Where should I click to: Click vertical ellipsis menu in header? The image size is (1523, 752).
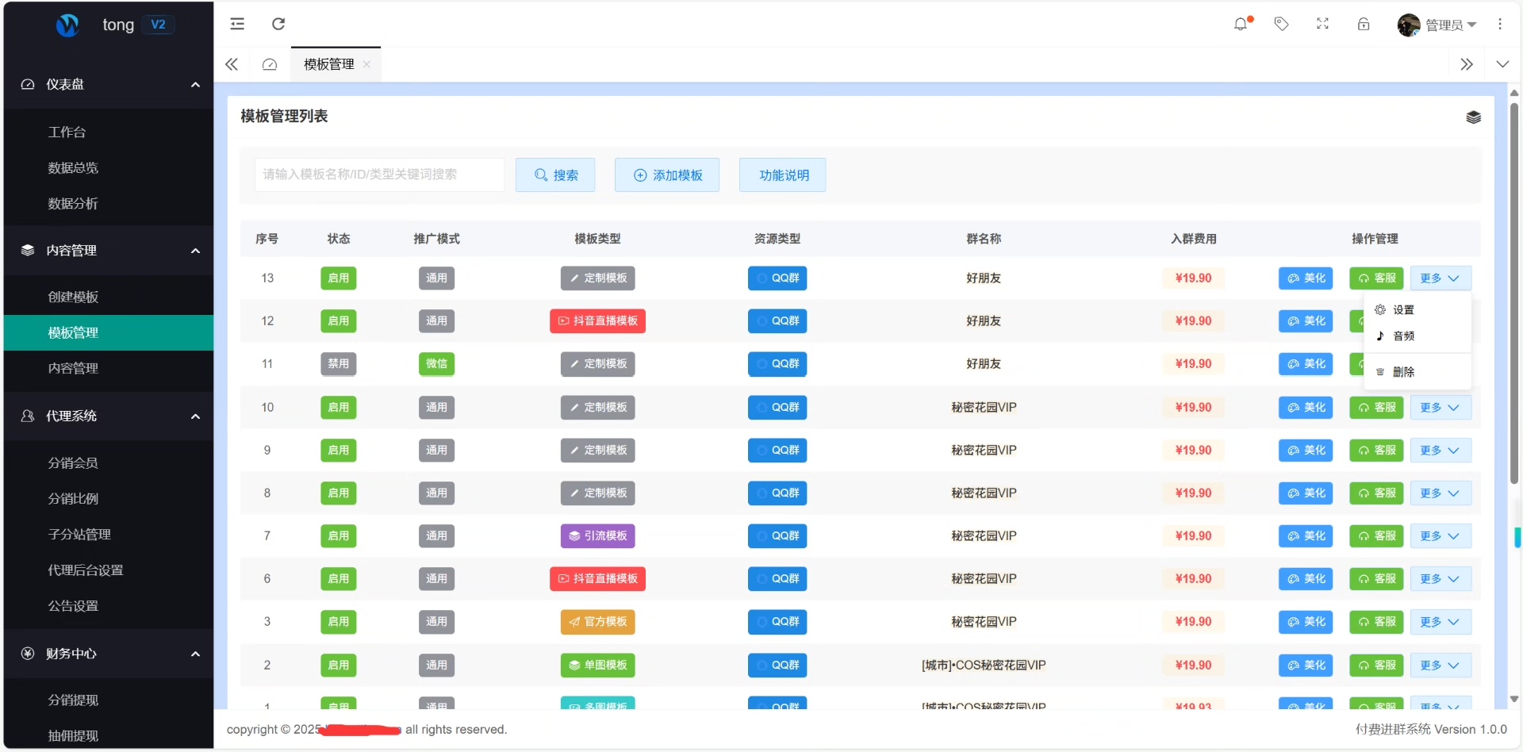(1500, 25)
